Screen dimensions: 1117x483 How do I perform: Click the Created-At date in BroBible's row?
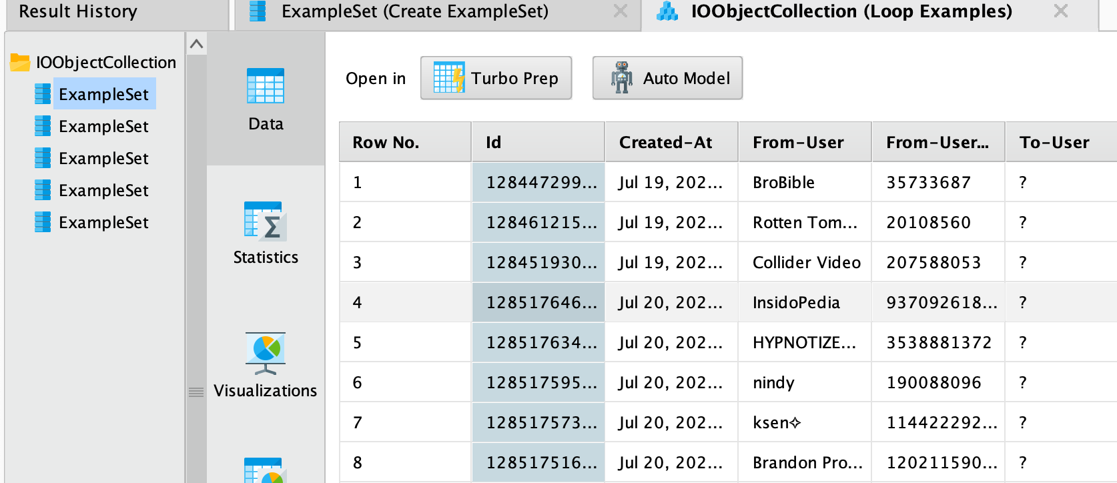pyautogui.click(x=672, y=182)
